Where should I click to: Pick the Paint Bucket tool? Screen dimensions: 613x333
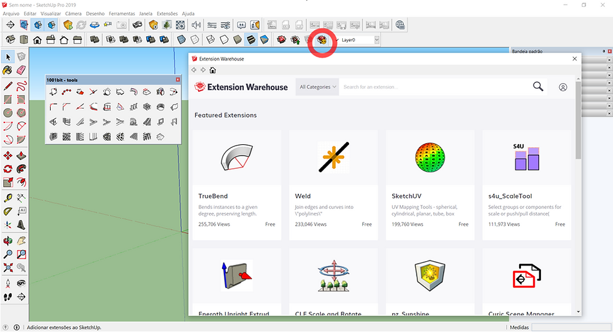pos(8,70)
